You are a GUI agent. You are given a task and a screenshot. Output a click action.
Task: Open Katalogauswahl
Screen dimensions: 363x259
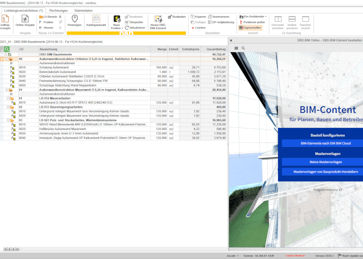96,21
